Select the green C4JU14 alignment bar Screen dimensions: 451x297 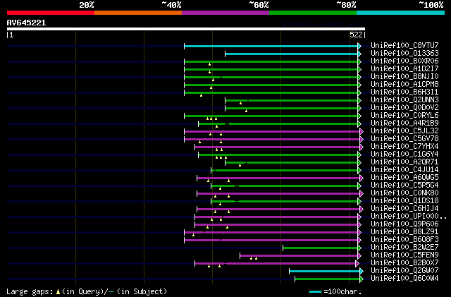coord(284,171)
